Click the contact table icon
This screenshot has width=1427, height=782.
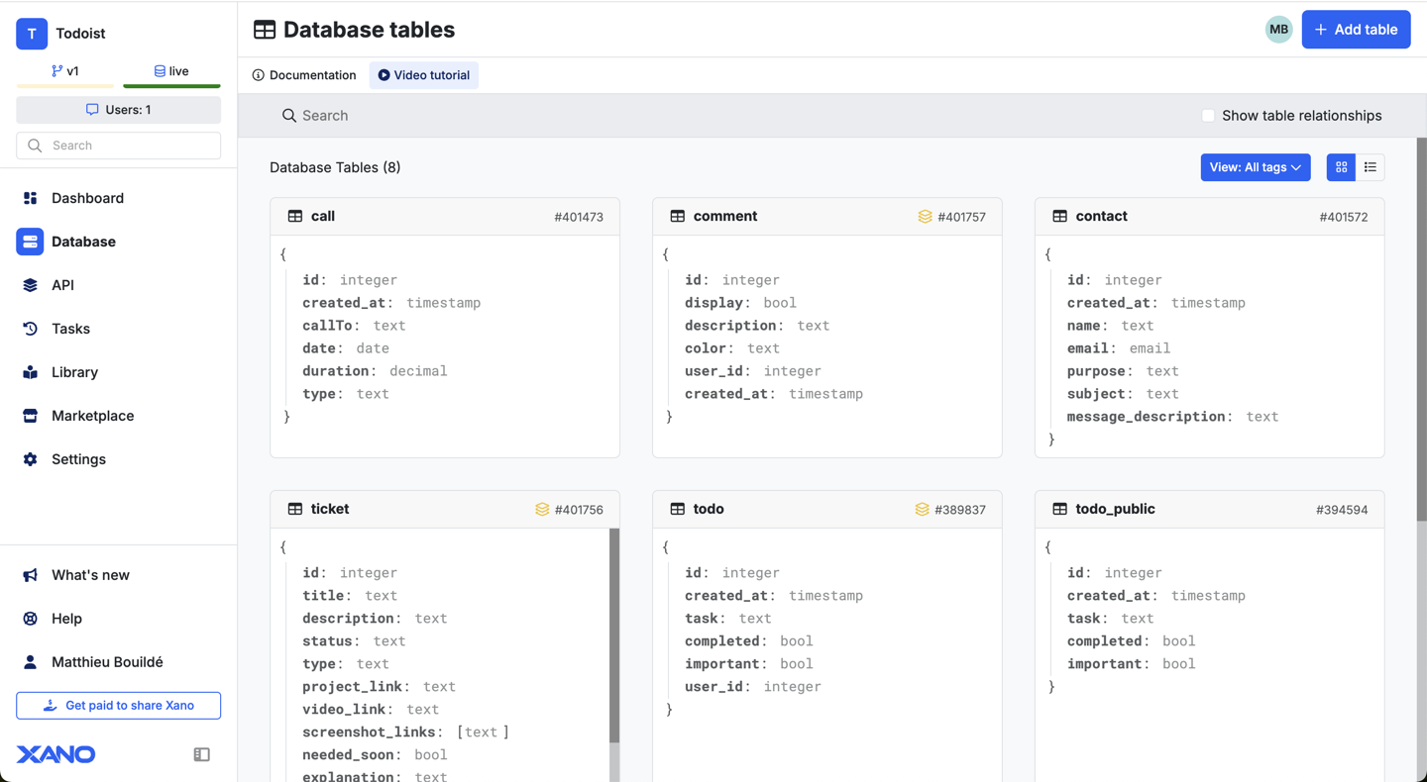pyautogui.click(x=1060, y=216)
